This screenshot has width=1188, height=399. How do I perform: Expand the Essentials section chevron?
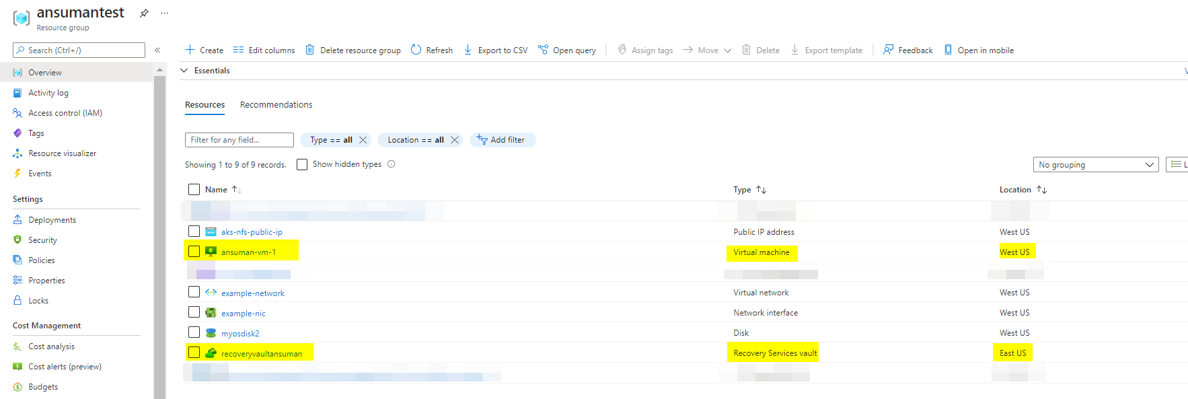184,71
